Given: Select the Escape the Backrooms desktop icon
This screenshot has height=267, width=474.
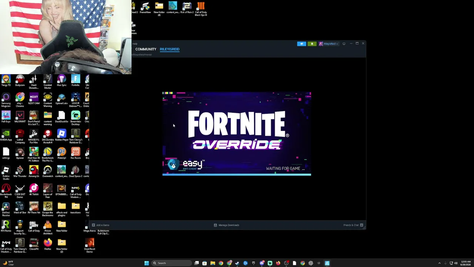Looking at the screenshot, I should pyautogui.click(x=48, y=209).
